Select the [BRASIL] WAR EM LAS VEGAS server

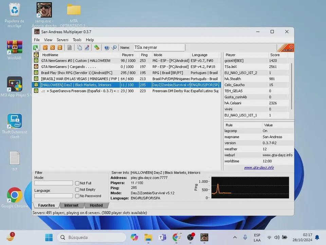(x=126, y=79)
